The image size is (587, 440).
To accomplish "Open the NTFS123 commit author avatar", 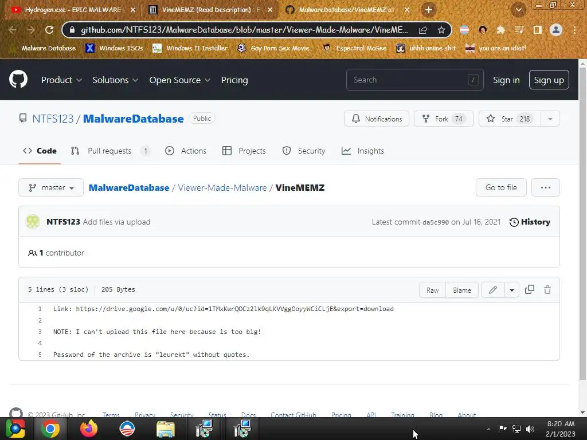I will click(33, 222).
